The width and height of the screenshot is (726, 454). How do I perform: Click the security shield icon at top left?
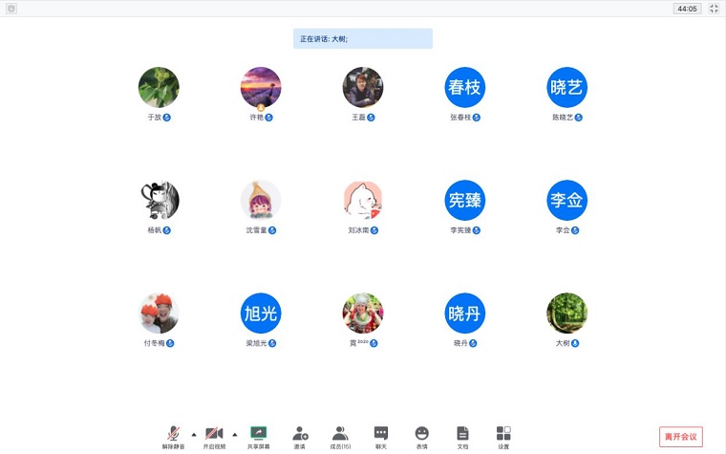coord(11,9)
